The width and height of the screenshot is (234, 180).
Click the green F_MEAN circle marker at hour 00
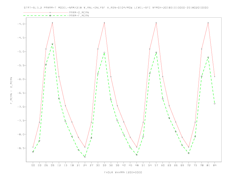[x=33, y=152]
